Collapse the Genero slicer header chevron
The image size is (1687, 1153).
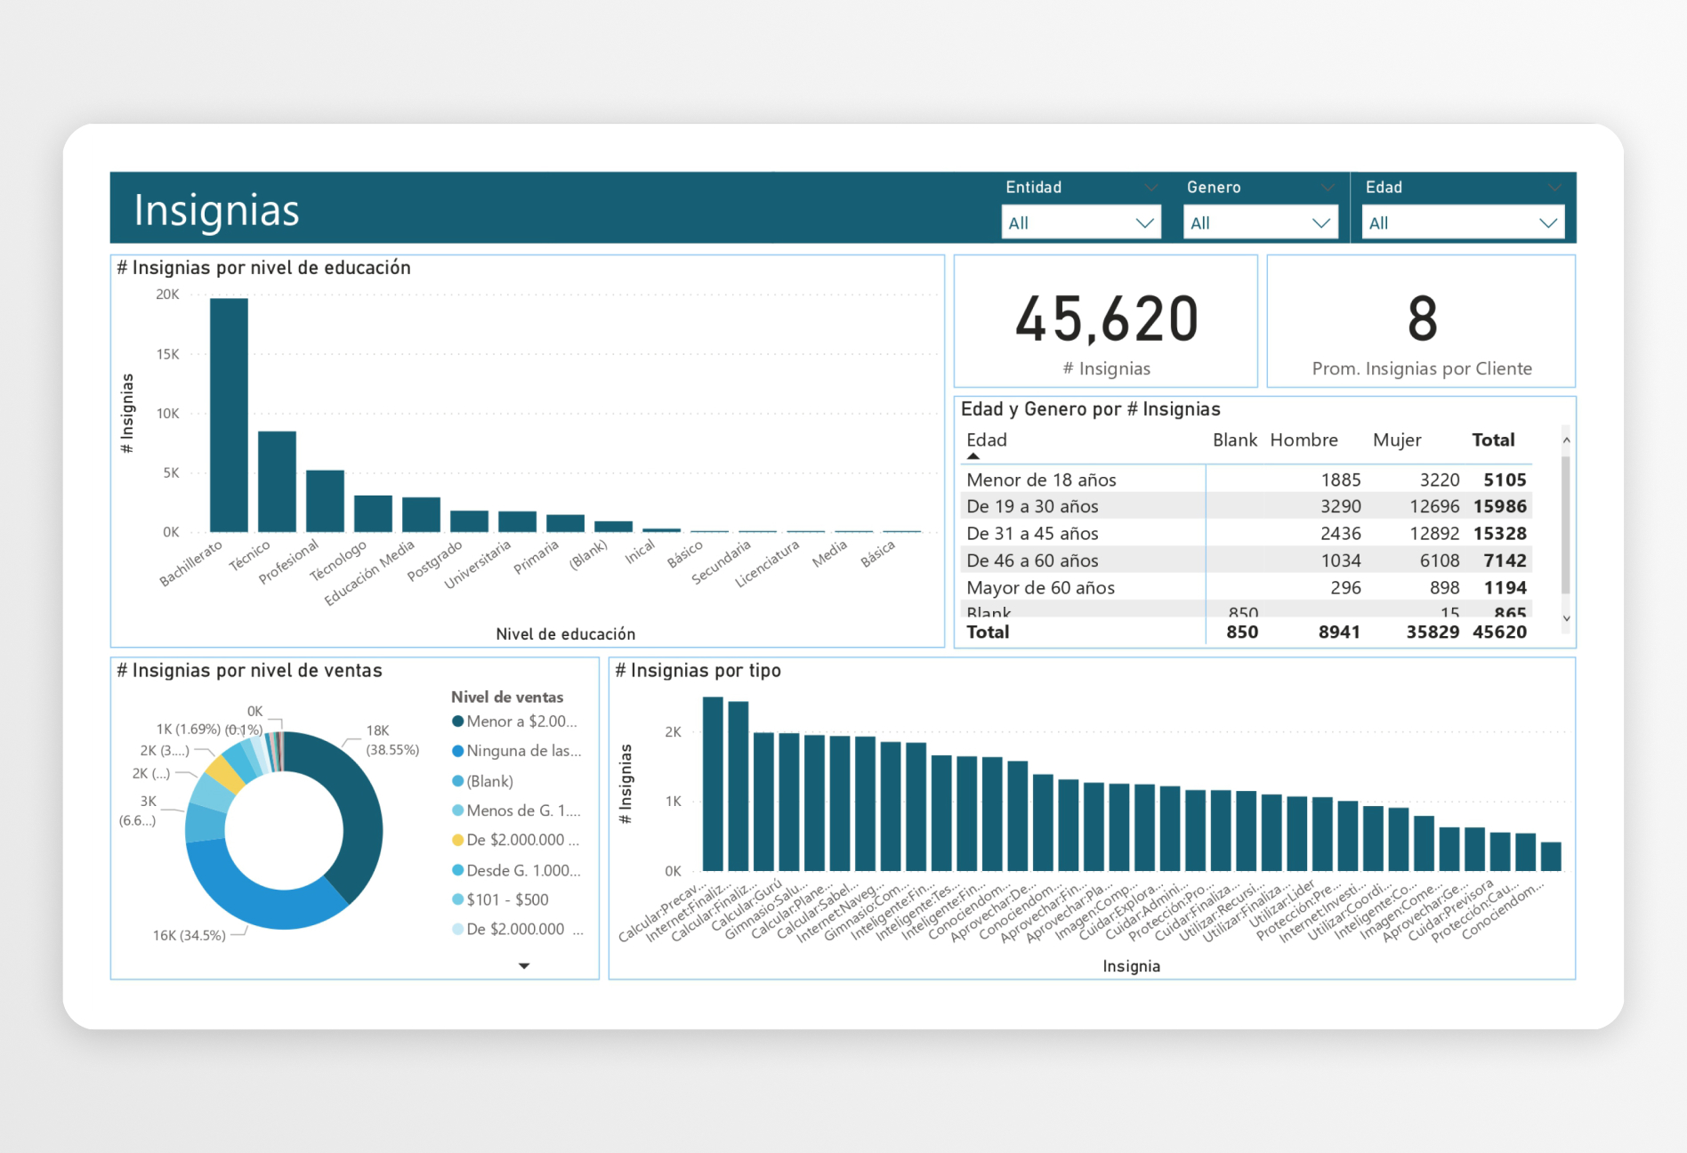coord(1328,188)
